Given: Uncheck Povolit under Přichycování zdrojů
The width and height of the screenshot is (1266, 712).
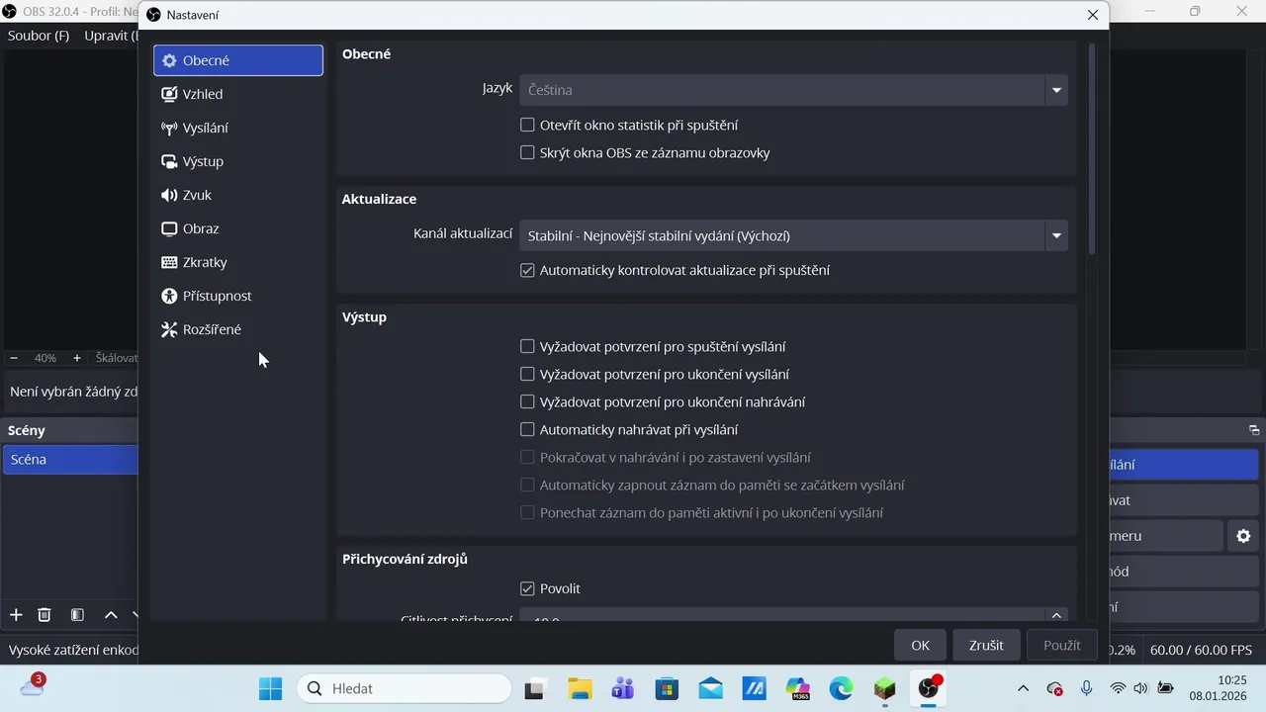Looking at the screenshot, I should 527,588.
